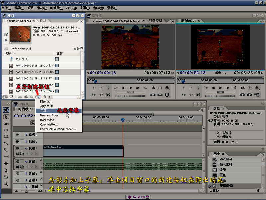Open Find binoculars in project panel
The width and height of the screenshot is (266, 200).
click(26, 97)
